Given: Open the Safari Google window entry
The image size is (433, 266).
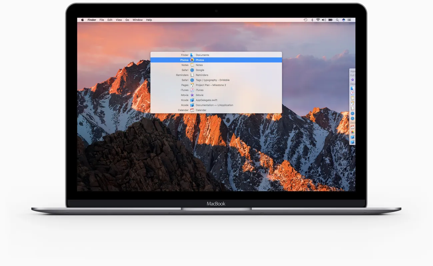Looking at the screenshot, I should [x=200, y=70].
